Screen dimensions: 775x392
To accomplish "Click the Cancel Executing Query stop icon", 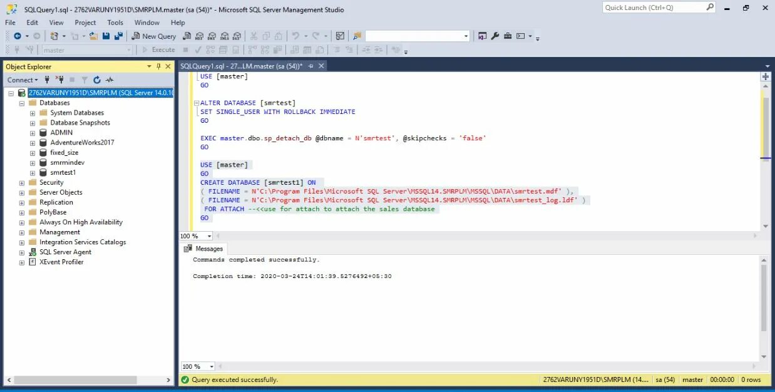I will pos(185,50).
